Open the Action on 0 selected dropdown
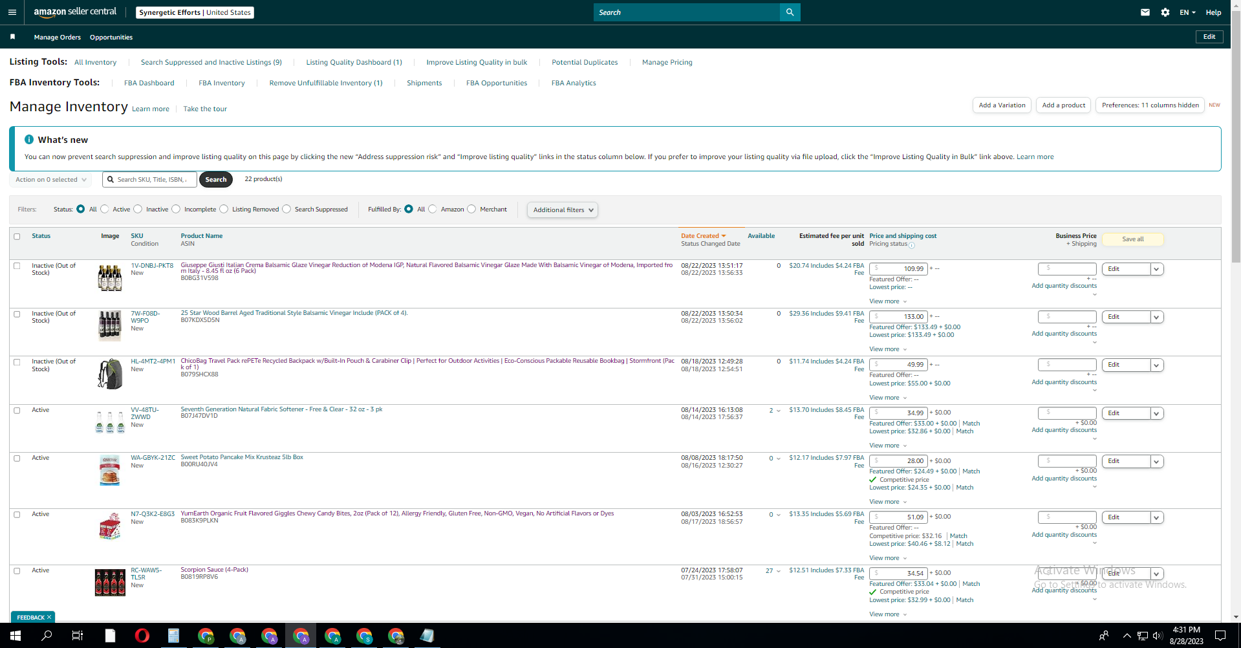The image size is (1241, 648). pyautogui.click(x=50, y=180)
